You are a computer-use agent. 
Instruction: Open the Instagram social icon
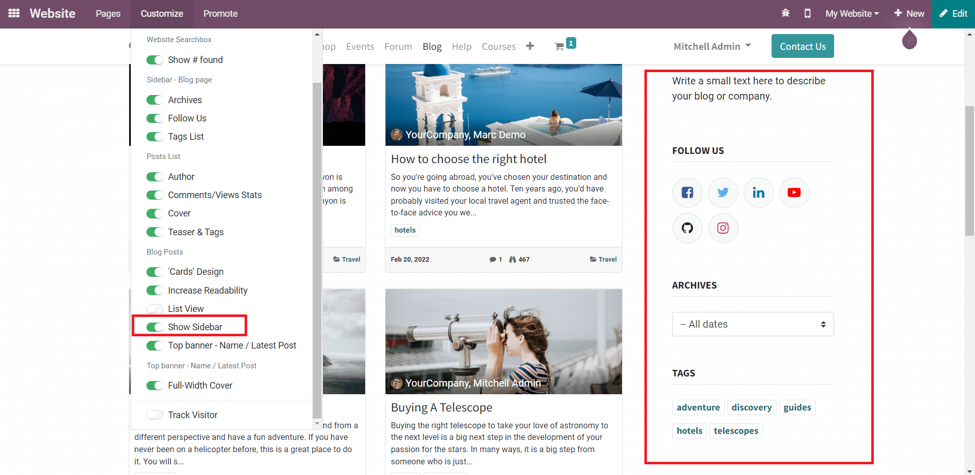[723, 228]
